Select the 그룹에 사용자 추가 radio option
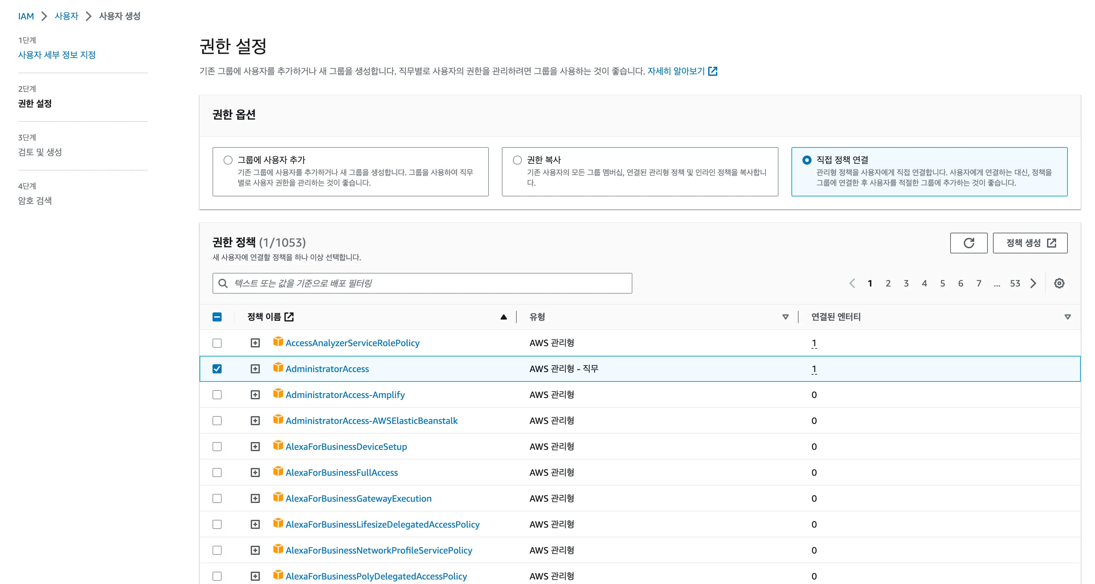 pyautogui.click(x=228, y=160)
